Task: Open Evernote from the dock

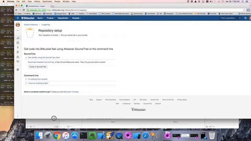Action: [x=93, y=136]
